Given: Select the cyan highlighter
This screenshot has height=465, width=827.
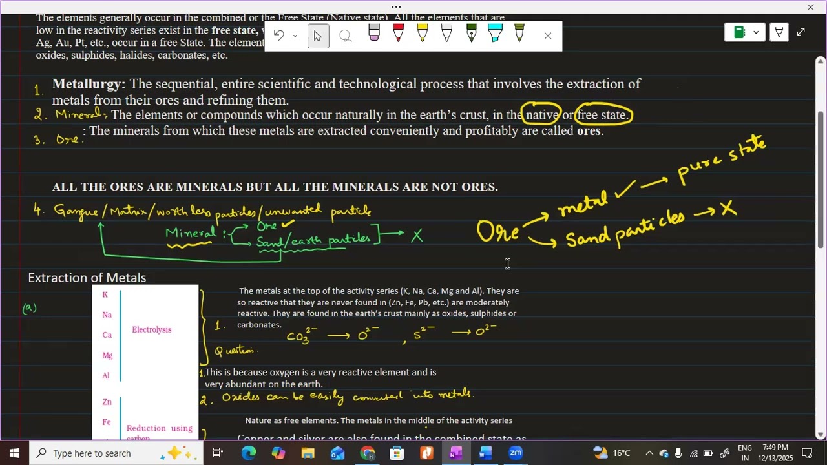Looking at the screenshot, I should tap(496, 33).
